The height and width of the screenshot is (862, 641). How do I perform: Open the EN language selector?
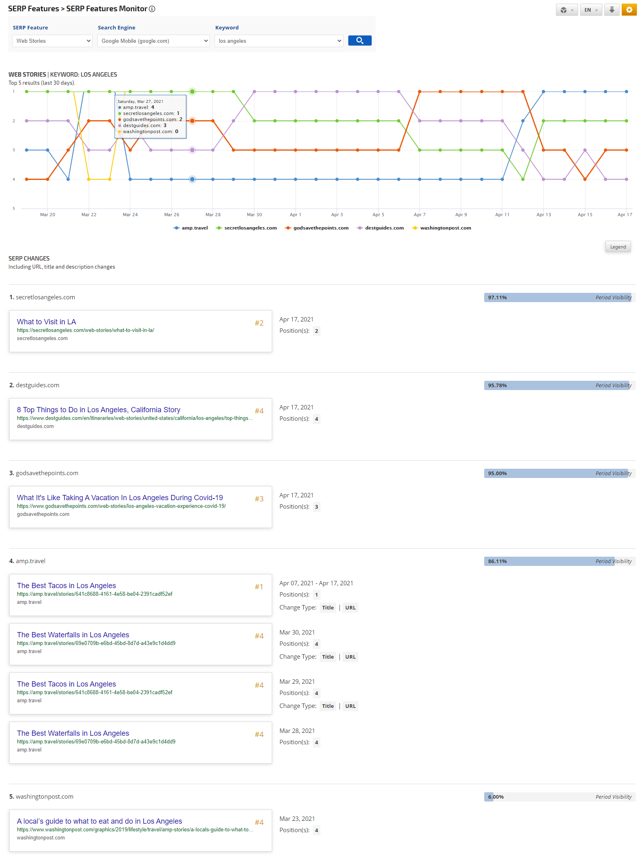591,10
